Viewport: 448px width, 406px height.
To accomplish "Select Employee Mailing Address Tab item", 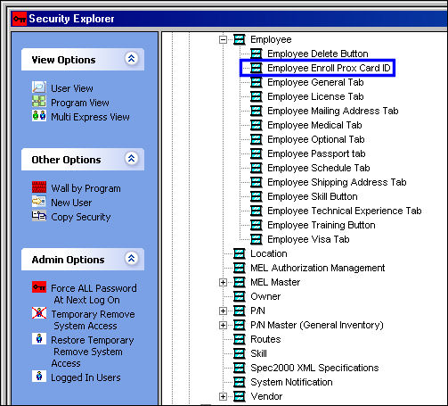I will coord(333,111).
